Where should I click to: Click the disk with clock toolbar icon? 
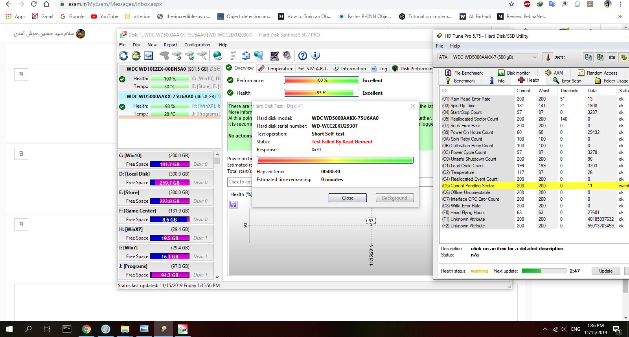[177, 56]
